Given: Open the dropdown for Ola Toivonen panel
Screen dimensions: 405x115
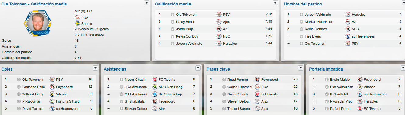Looking at the screenshot, I should (x=146, y=3).
